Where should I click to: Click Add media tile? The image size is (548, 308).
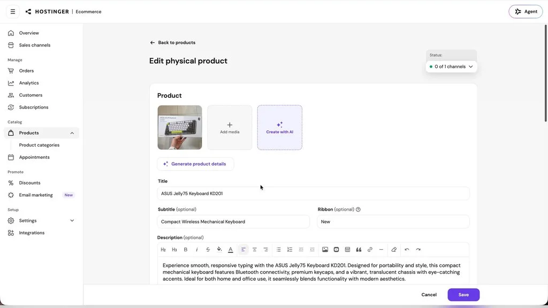[x=230, y=127]
